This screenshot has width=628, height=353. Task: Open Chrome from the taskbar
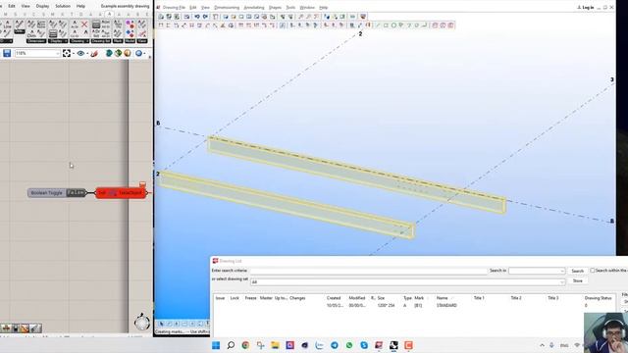point(245,345)
